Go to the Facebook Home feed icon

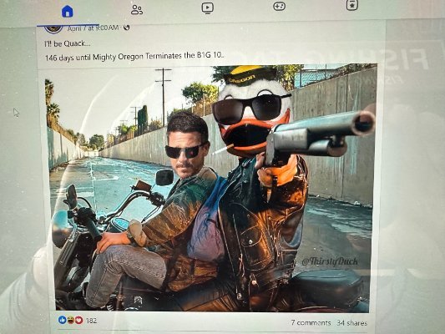coord(68,11)
